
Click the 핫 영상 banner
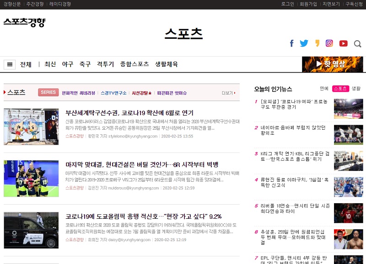tap(333, 64)
